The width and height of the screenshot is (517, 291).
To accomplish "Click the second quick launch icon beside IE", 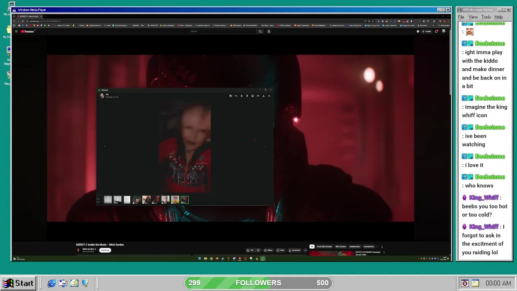I will 63,283.
